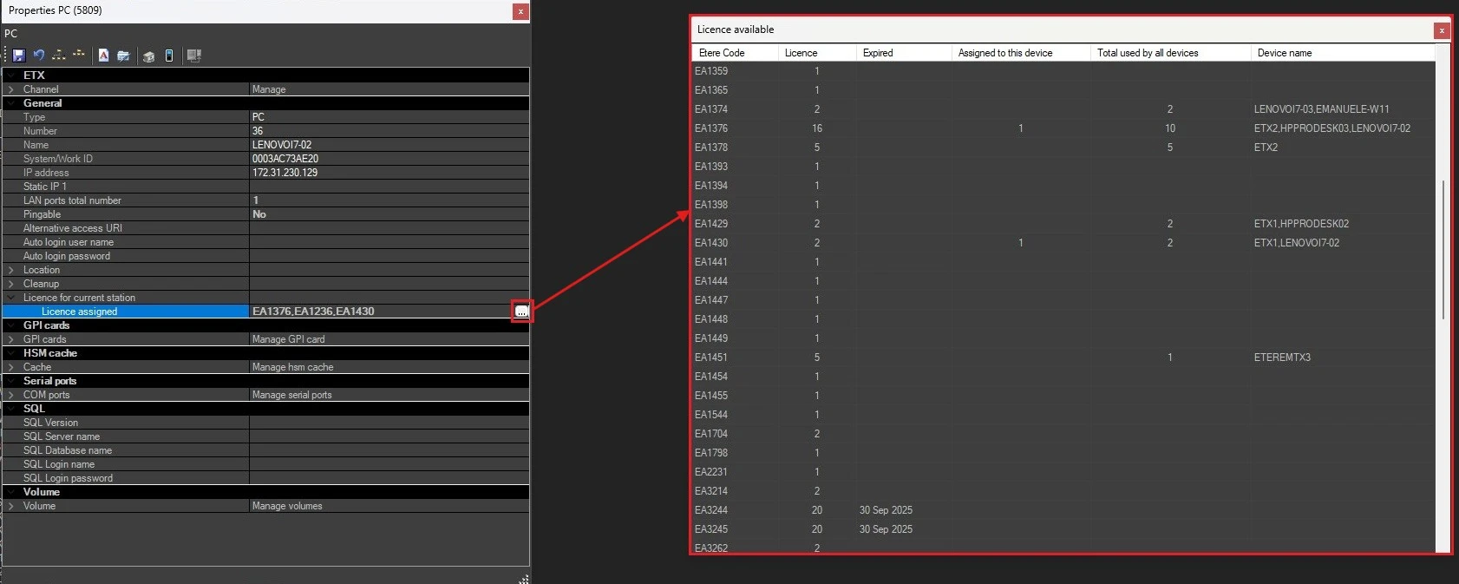Click the document icon with red letter A
Screen dimensions: 1459x584
pyautogui.click(x=103, y=56)
